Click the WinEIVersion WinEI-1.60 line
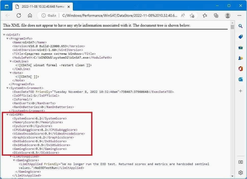Viewport: 247px width, 179px height. pyautogui.click(x=47, y=50)
